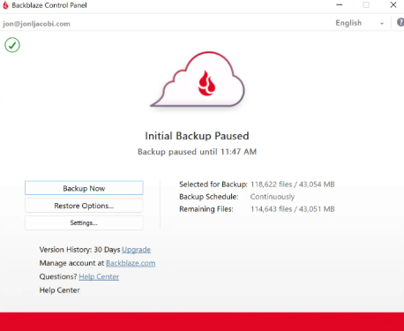Open the help question mark icon

pos(400,22)
